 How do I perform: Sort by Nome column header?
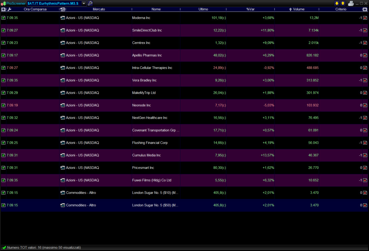tap(156, 9)
